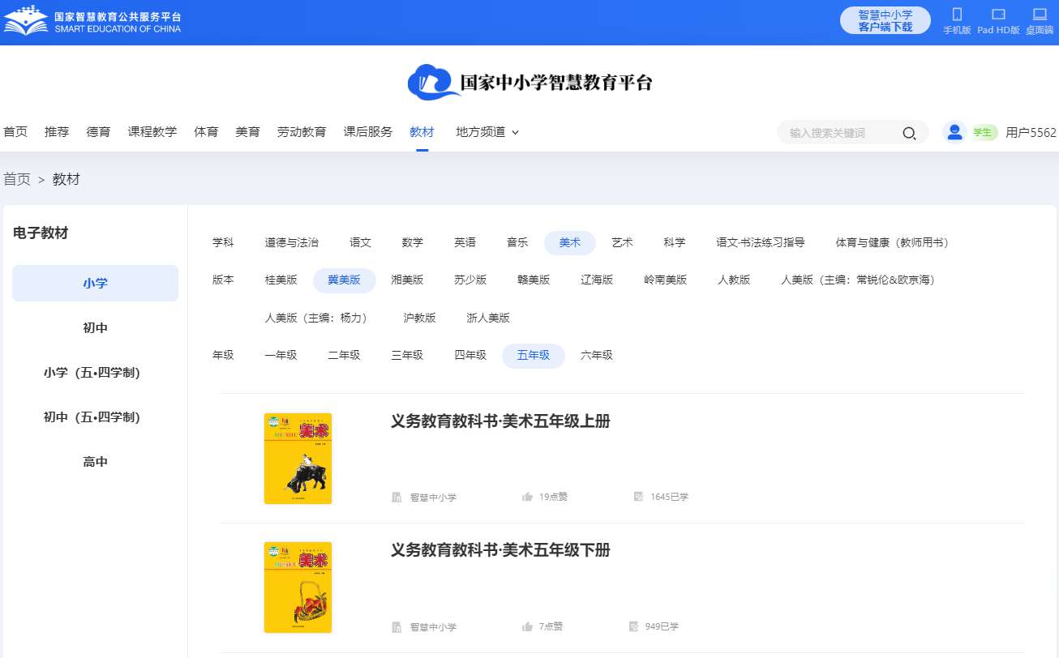The image size is (1059, 658).
Task: Choose the 数学 subject filter
Action: tap(413, 242)
